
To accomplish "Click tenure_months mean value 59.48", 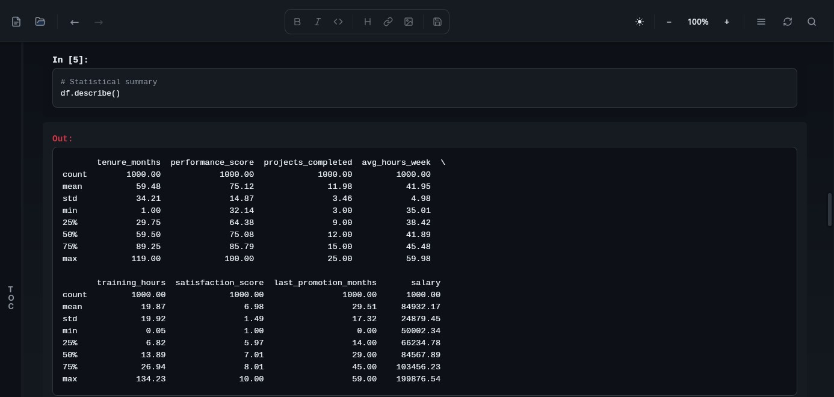I will click(x=149, y=186).
